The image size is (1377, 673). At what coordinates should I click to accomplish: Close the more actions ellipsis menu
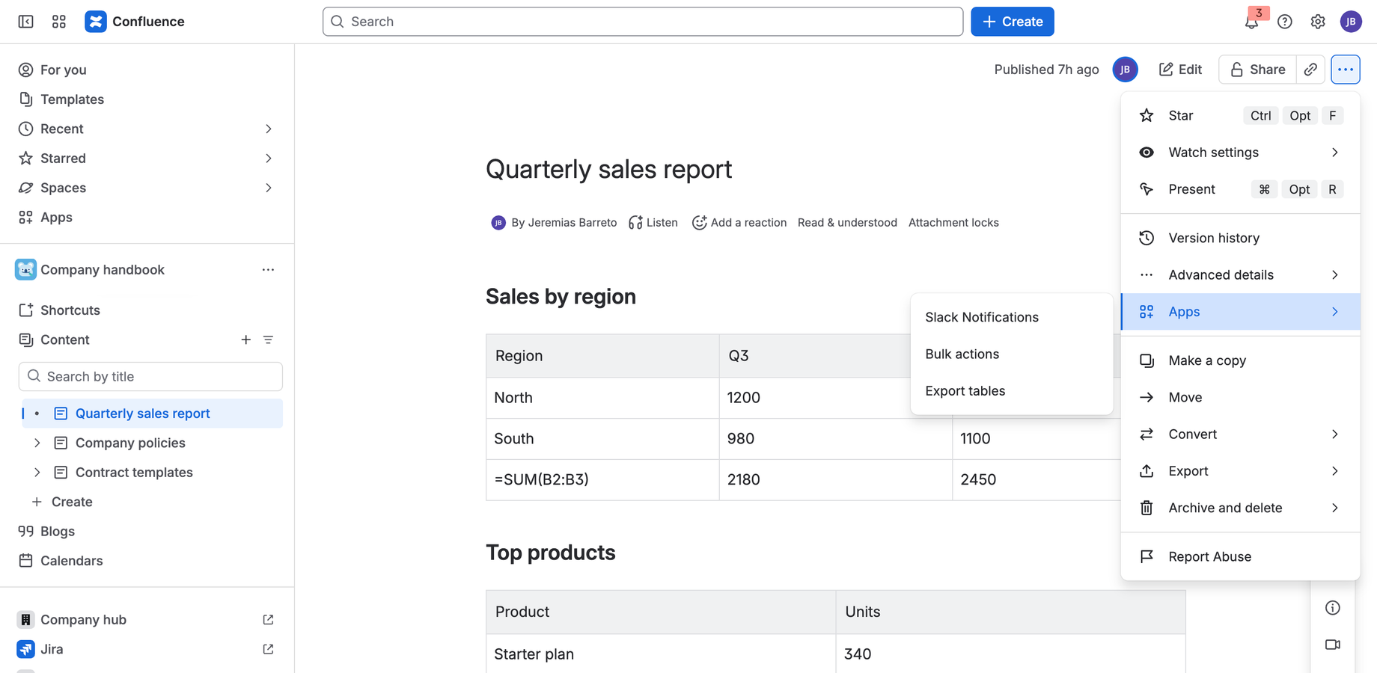(x=1346, y=70)
